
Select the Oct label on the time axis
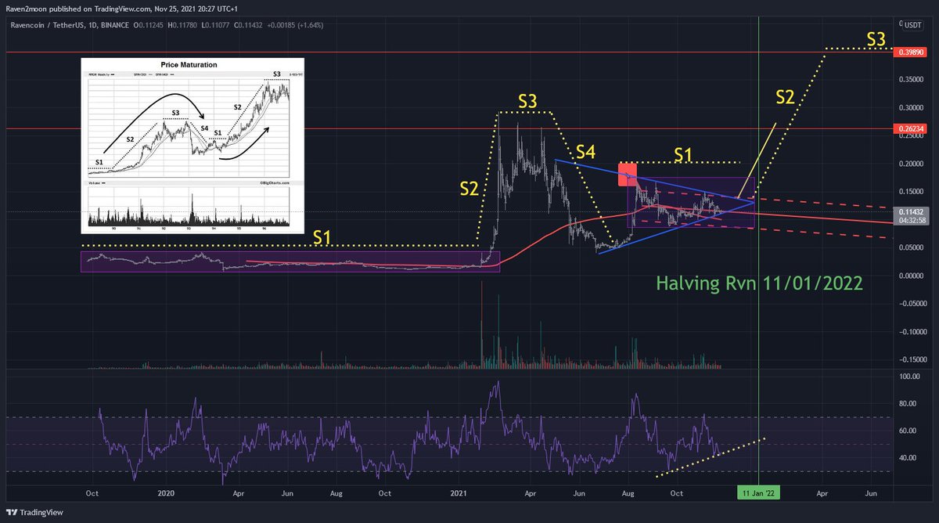coord(92,493)
